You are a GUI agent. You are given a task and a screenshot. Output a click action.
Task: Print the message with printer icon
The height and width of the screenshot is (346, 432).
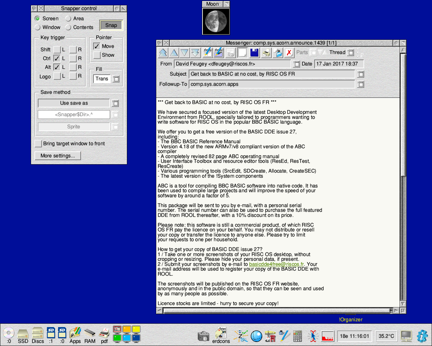[266, 52]
